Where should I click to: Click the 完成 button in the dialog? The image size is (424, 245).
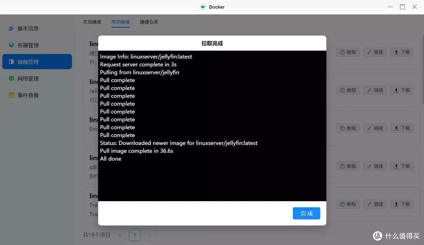306,213
